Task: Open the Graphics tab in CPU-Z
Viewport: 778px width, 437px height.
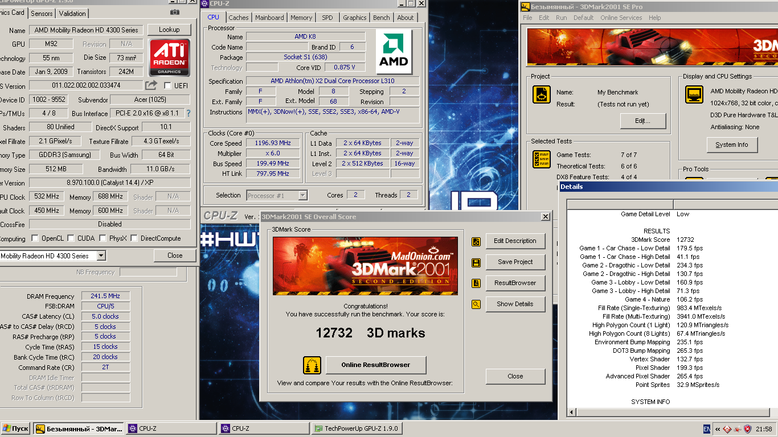Action: pos(355,18)
